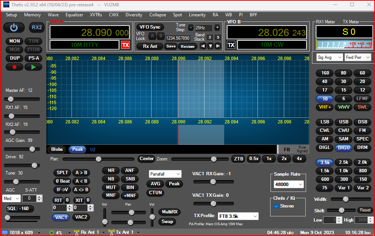Click the power button icon
Screen dimensions: 375x236
click(14, 27)
